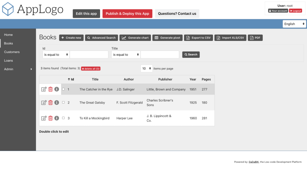Go to Customers in the sidebar
The width and height of the screenshot is (307, 172).
coord(12,52)
